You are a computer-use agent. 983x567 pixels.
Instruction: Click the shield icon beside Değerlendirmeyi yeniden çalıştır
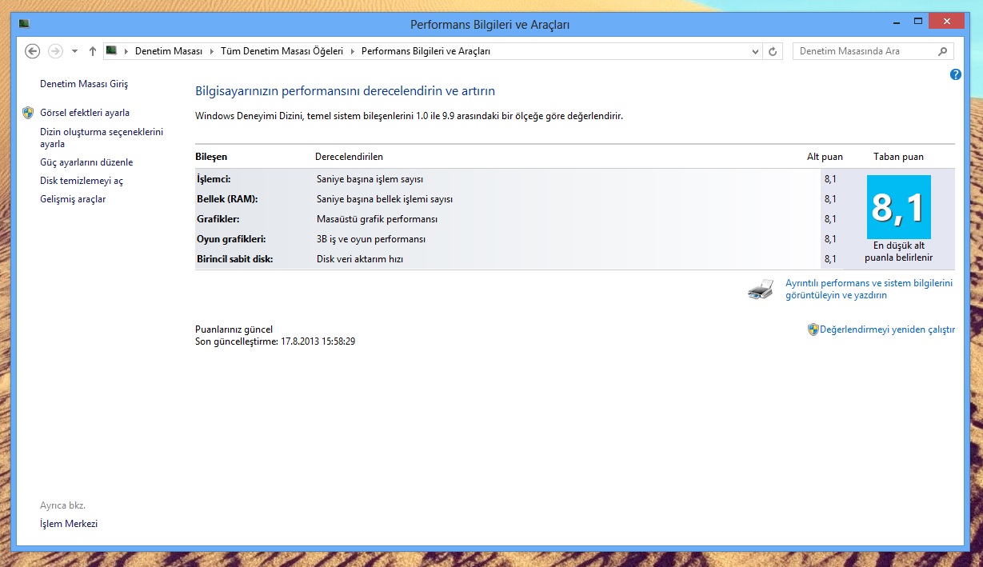click(813, 329)
